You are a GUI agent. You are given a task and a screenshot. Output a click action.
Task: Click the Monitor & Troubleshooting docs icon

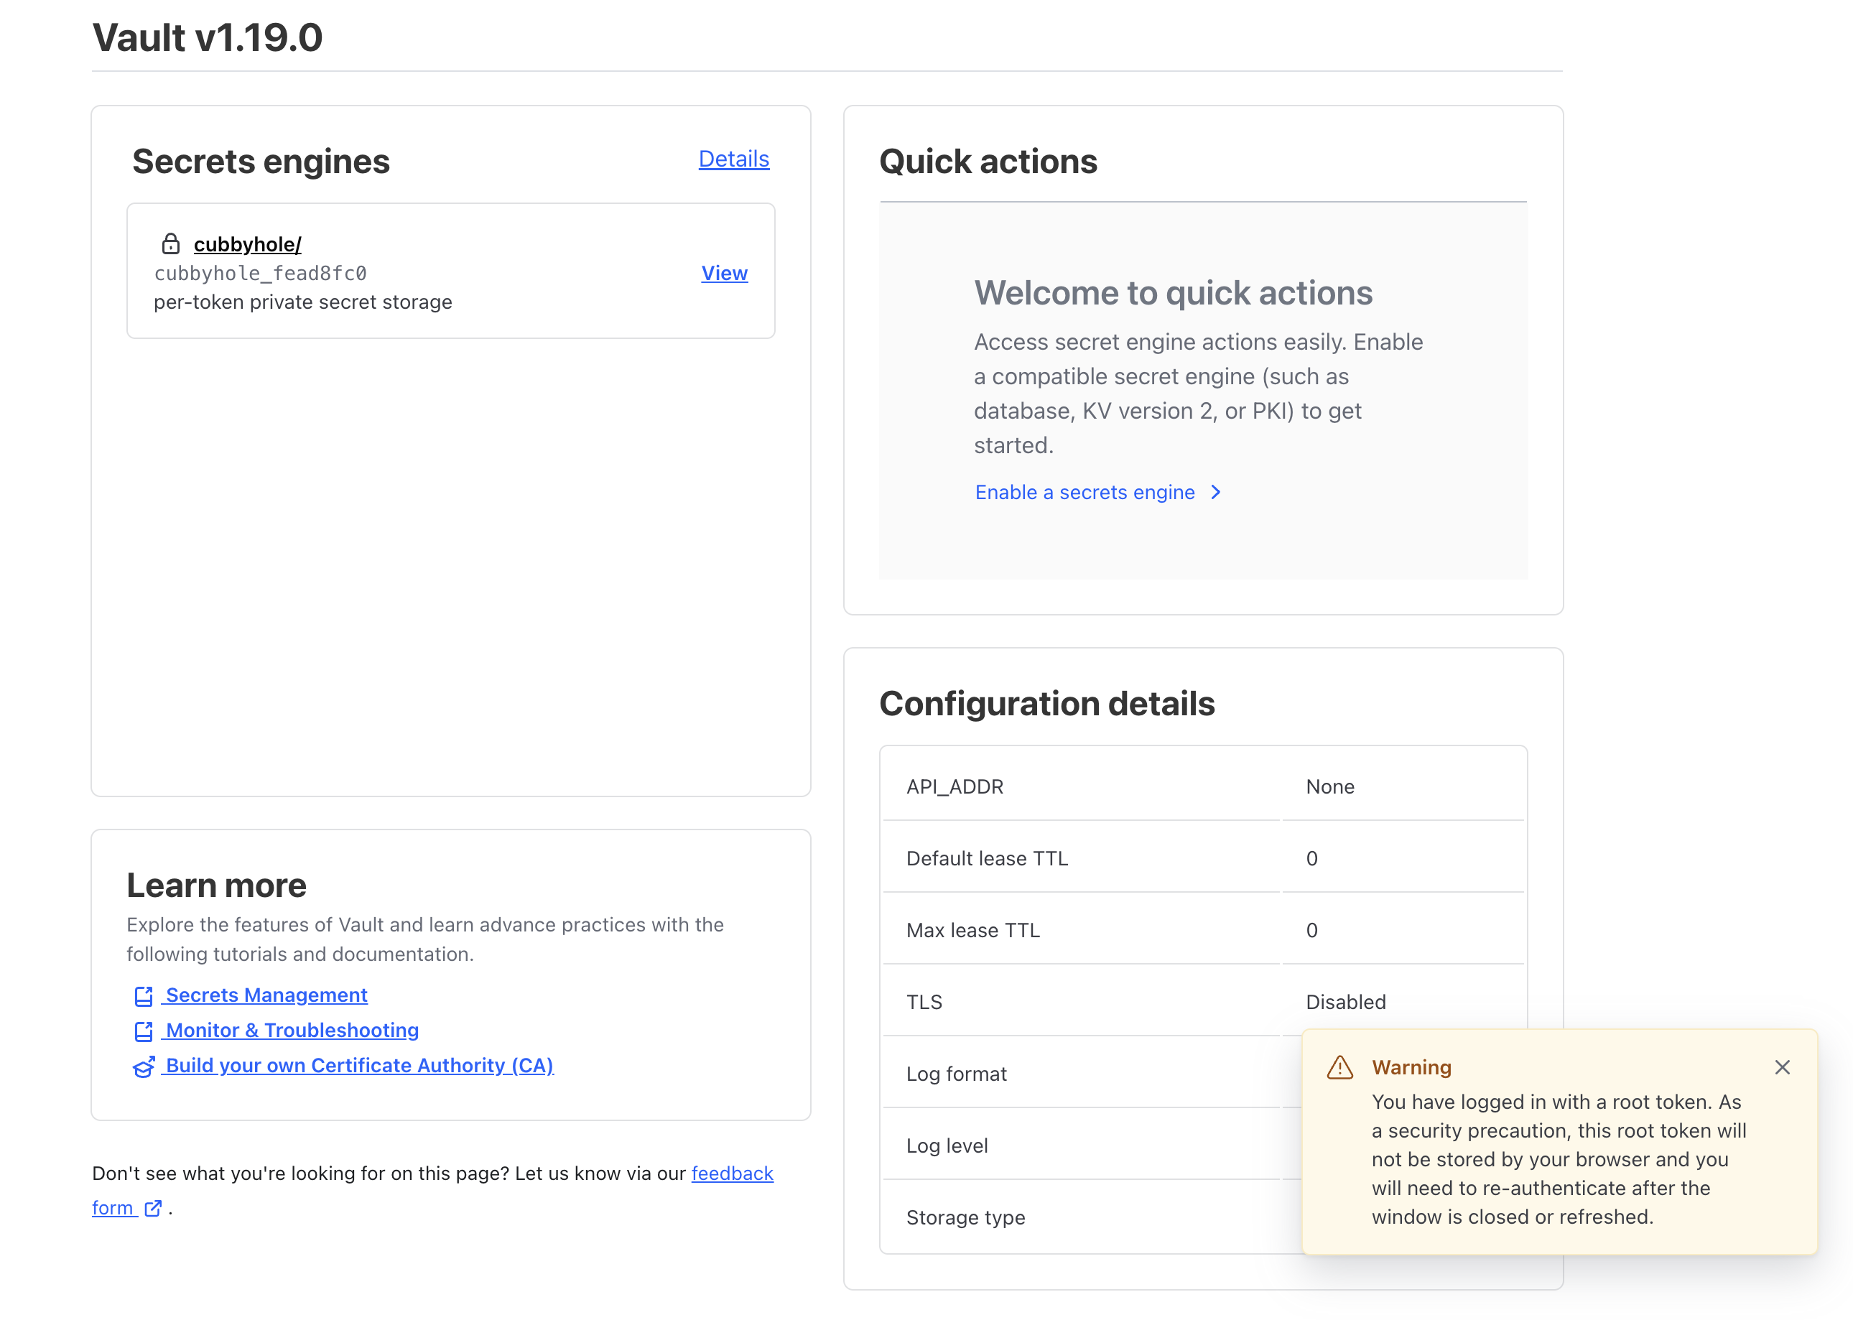(144, 1031)
